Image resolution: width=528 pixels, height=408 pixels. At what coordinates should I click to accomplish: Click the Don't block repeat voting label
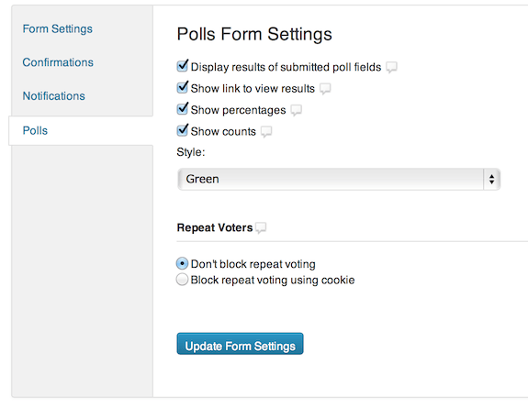coord(253,264)
